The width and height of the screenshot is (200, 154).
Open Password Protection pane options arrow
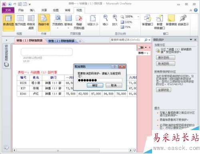pyautogui.click(x=191, y=39)
